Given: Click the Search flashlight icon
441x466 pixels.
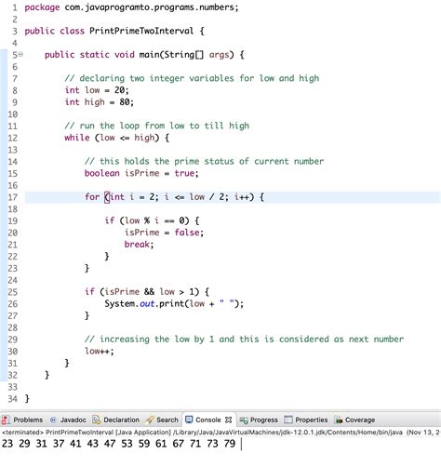Looking at the screenshot, I should [x=150, y=419].
